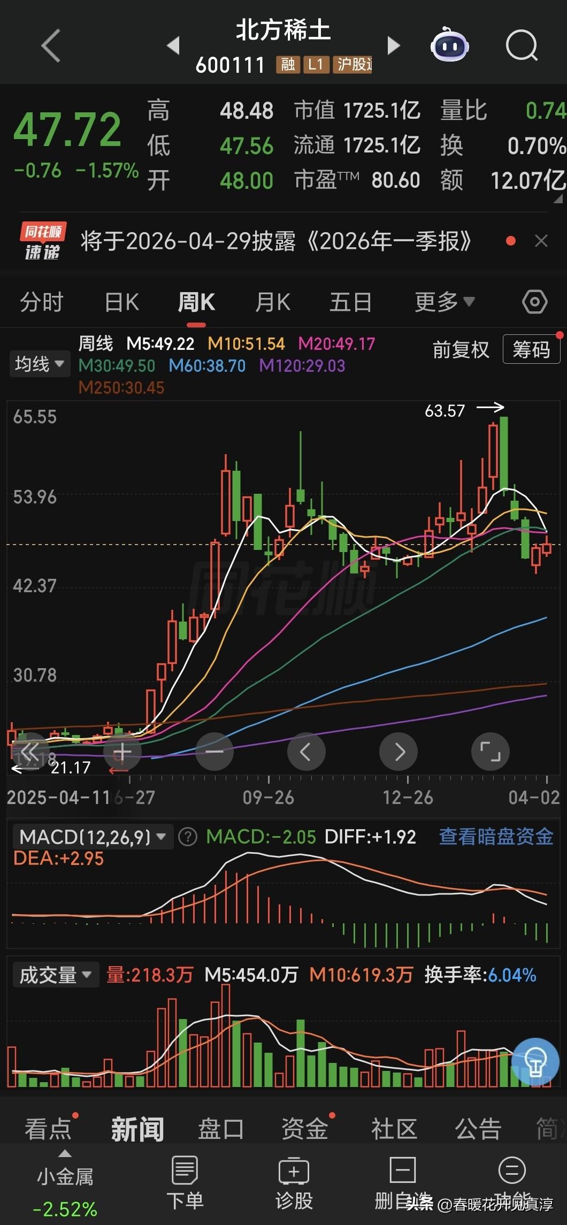Open the 公告 tab
Viewport: 567px width, 1225px height.
pos(478,1128)
